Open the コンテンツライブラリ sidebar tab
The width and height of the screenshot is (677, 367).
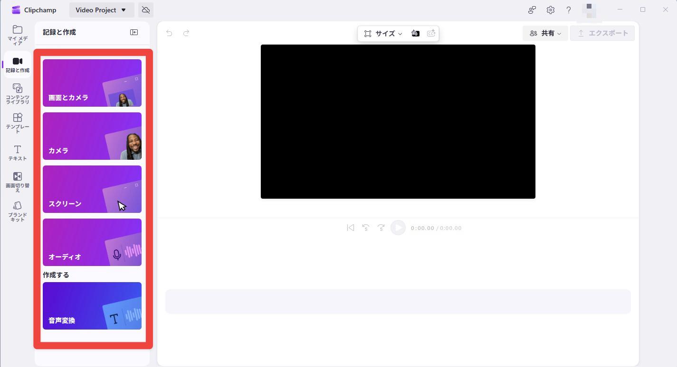tap(18, 94)
